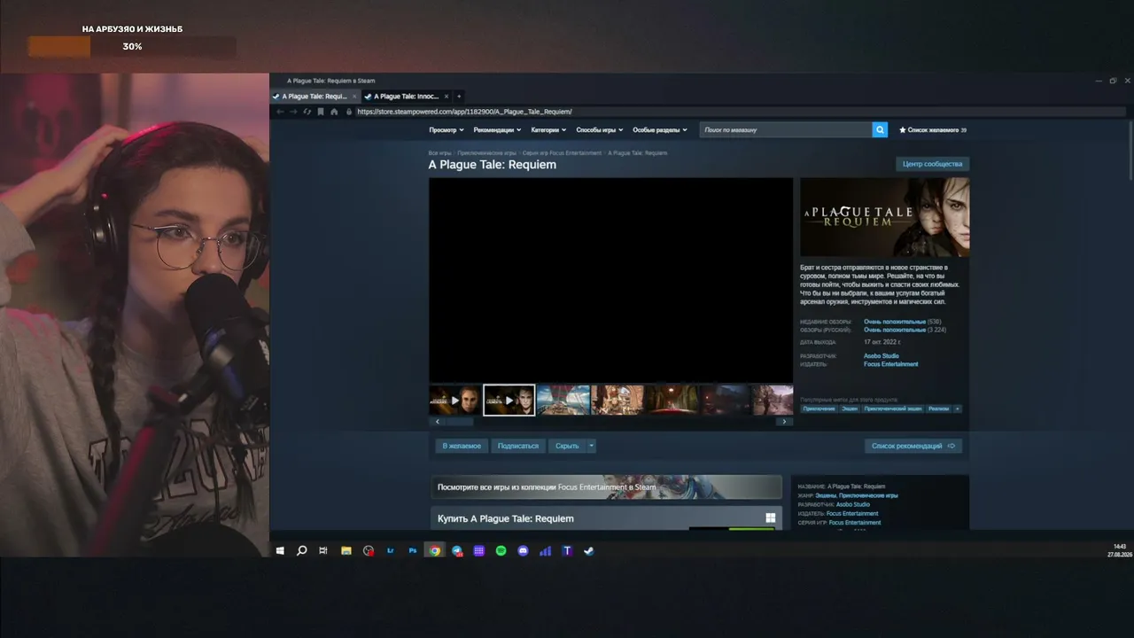Open the publisher Focus Entertainment link under the description
The height and width of the screenshot is (638, 1134).
point(891,364)
